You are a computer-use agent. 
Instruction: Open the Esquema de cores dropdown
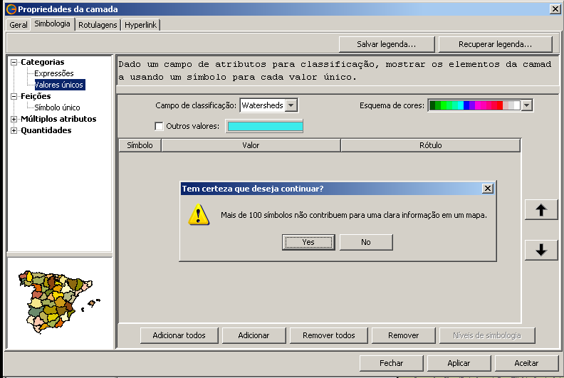click(x=527, y=105)
